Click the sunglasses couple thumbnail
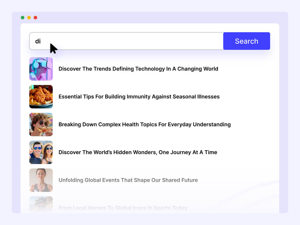The height and width of the screenshot is (225, 300). click(41, 152)
